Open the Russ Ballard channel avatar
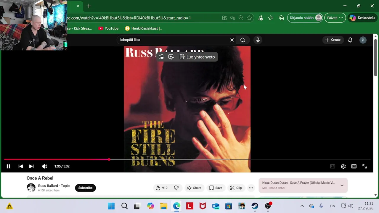The height and width of the screenshot is (213, 379). (31, 188)
